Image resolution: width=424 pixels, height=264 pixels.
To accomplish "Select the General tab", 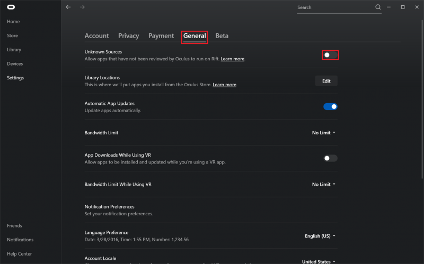I will 195,36.
